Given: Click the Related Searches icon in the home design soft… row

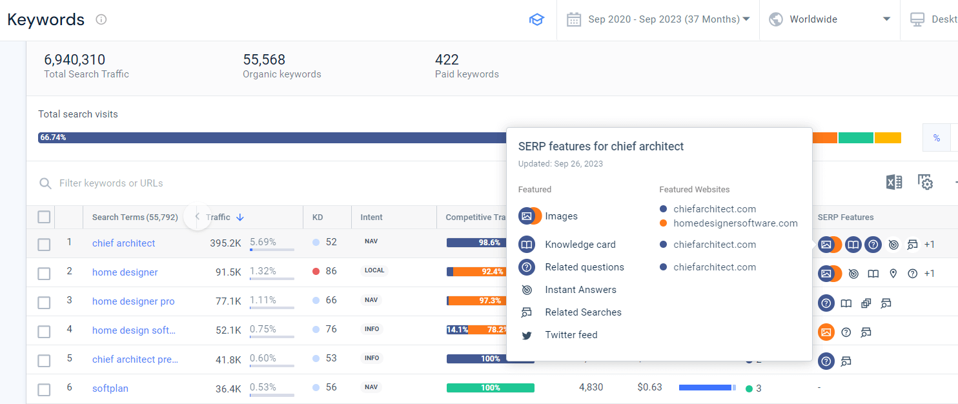Looking at the screenshot, I should coord(866,332).
